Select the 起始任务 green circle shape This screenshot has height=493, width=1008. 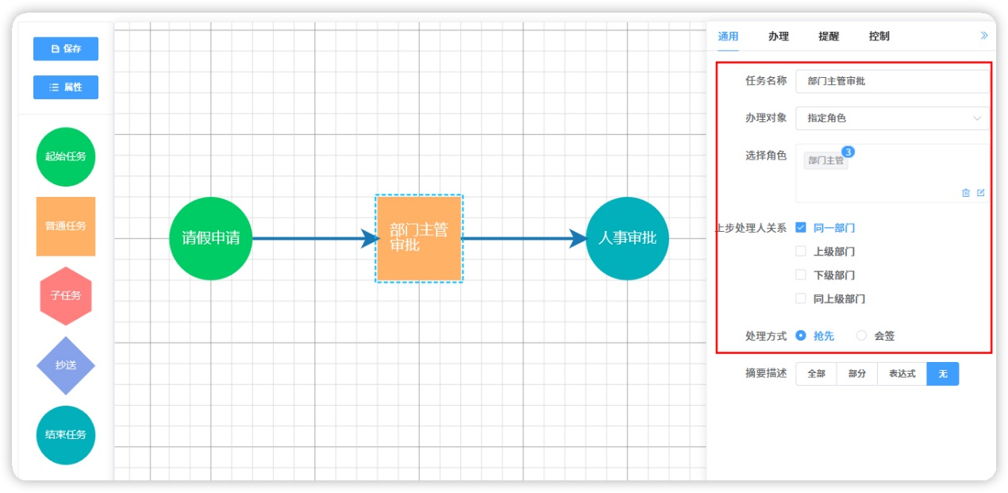(x=66, y=156)
